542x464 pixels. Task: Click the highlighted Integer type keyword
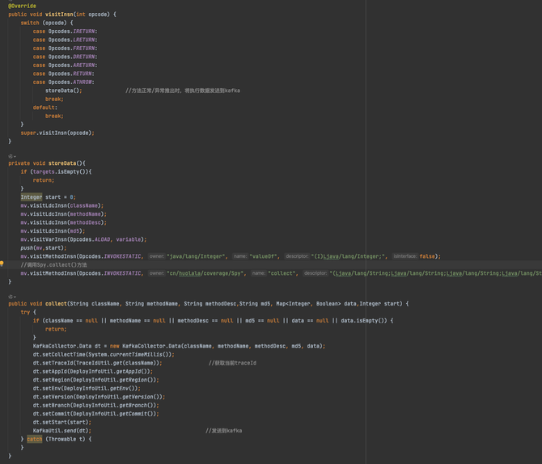click(x=32, y=196)
